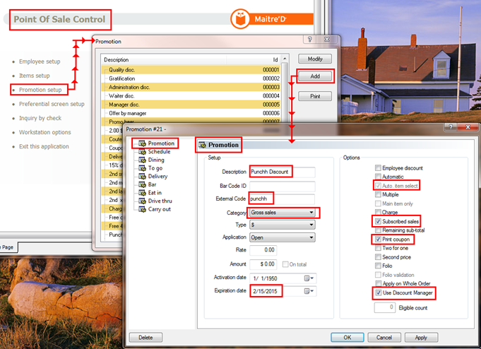Open Promotion setup link
Viewport: 481px width, 349px height.
(40, 90)
